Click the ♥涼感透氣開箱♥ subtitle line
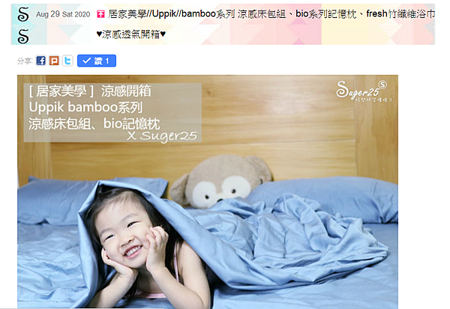The image size is (450, 309). [x=130, y=34]
